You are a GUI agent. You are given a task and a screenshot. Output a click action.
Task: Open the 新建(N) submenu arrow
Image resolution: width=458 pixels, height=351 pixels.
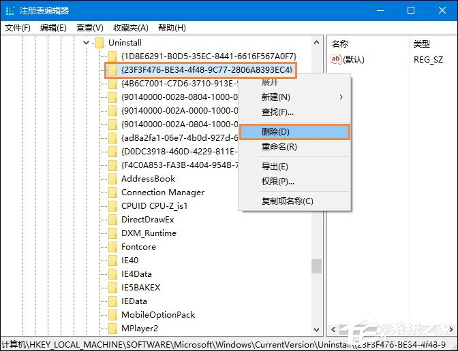[341, 97]
